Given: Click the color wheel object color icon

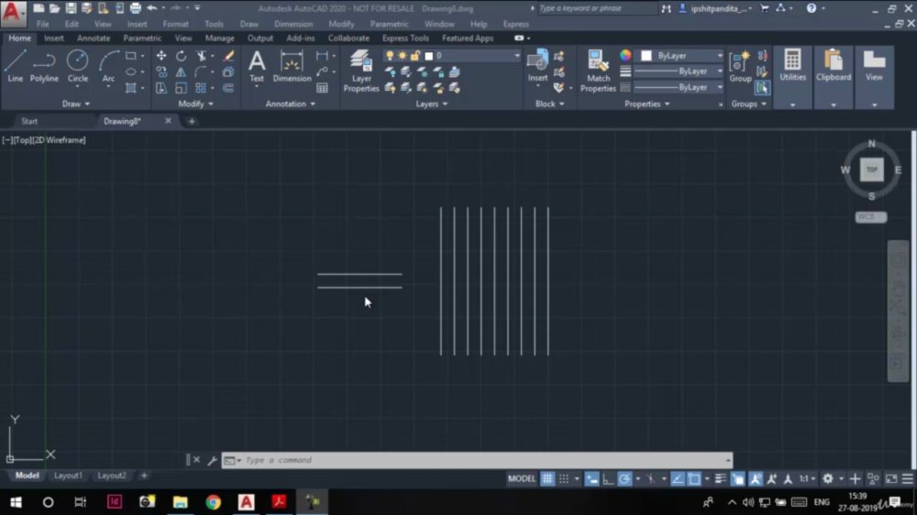Looking at the screenshot, I should [625, 56].
